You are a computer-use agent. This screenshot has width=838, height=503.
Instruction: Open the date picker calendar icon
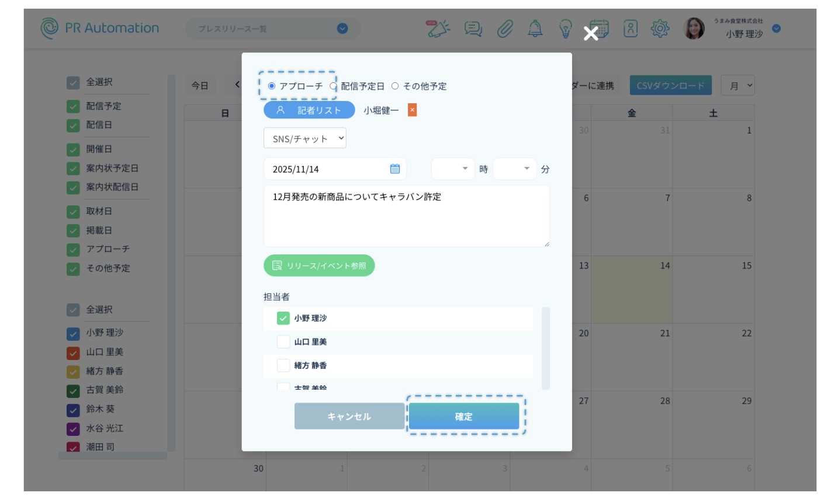[395, 169]
